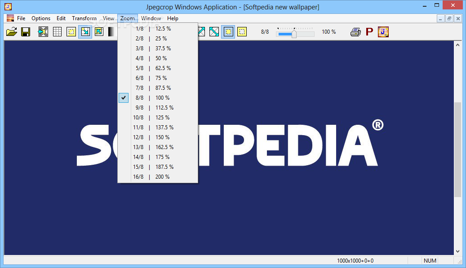Minimize the inner document window
The width and height of the screenshot is (466, 268).
pyautogui.click(x=440, y=19)
